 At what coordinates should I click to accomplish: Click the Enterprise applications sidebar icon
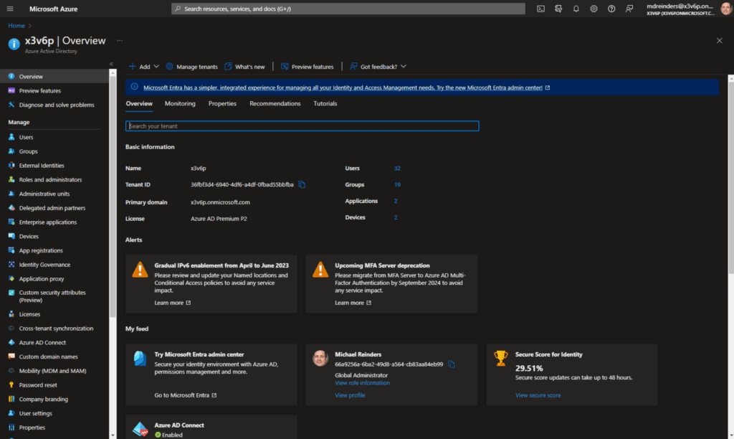coord(11,222)
